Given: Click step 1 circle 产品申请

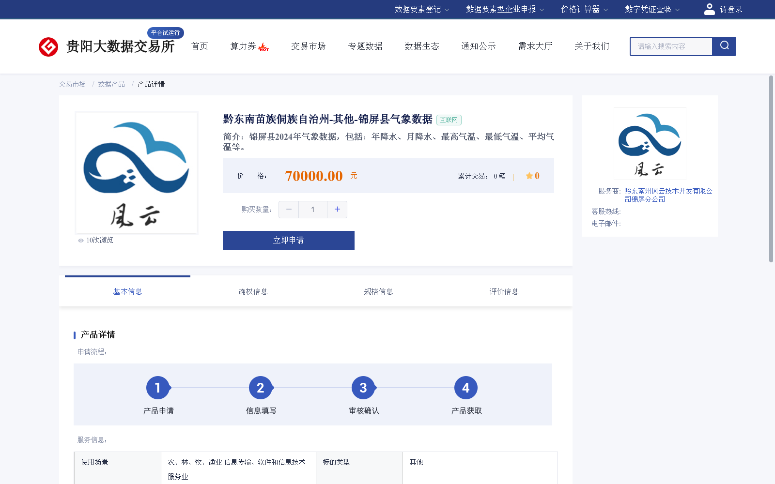Looking at the screenshot, I should pos(158,388).
